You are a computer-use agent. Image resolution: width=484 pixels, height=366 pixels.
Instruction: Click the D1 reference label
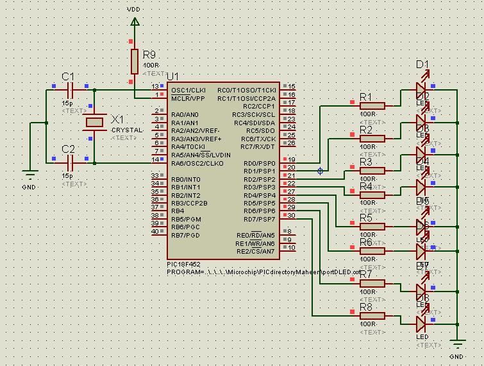[x=422, y=64]
